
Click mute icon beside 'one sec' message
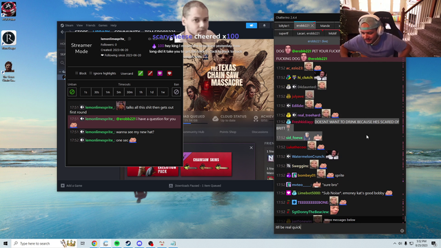tap(82, 140)
